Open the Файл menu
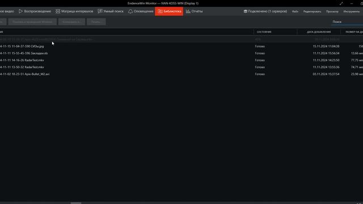The image size is (363, 204). click(295, 11)
